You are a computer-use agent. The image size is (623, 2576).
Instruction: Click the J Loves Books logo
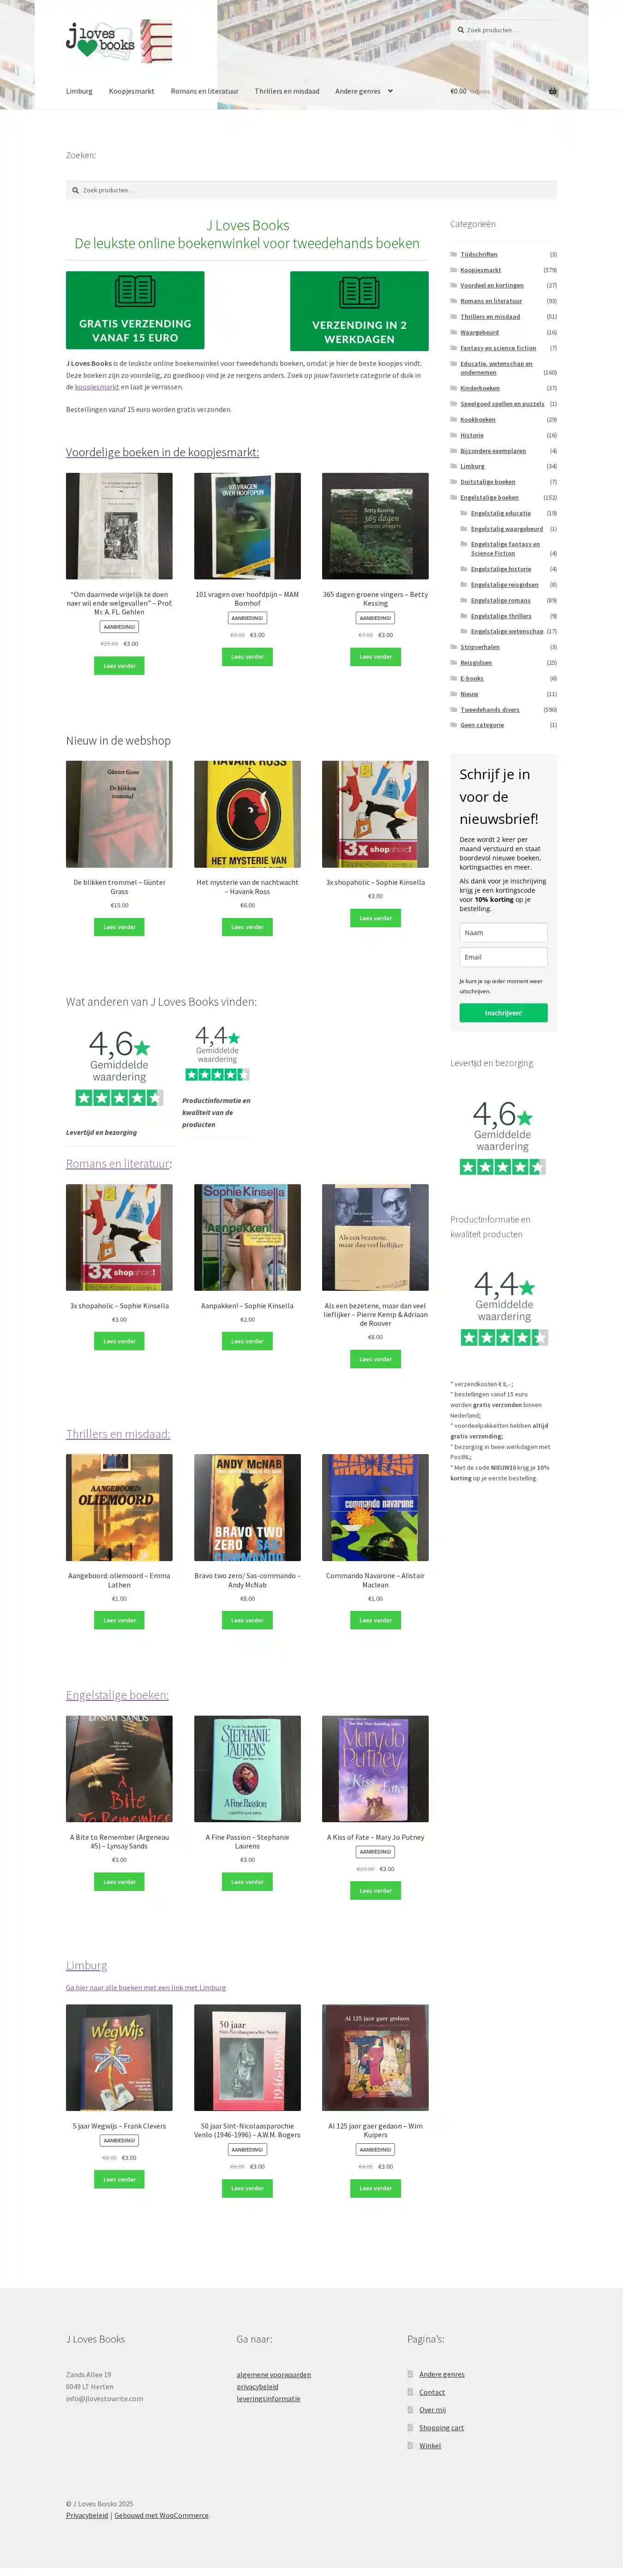click(x=119, y=41)
